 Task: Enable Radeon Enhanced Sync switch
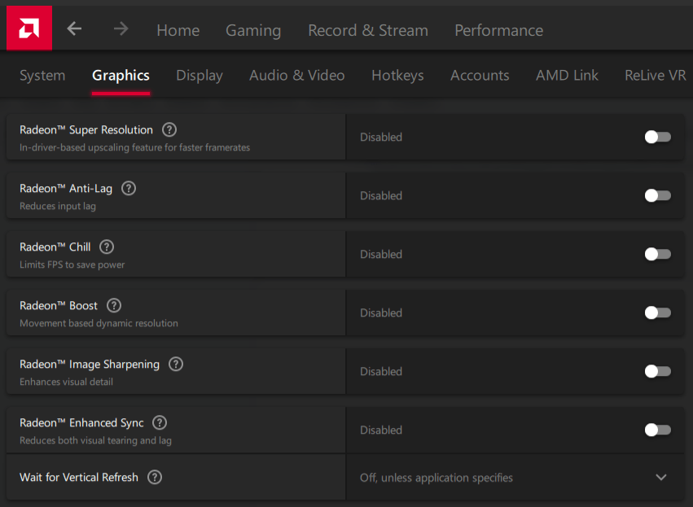[658, 430]
